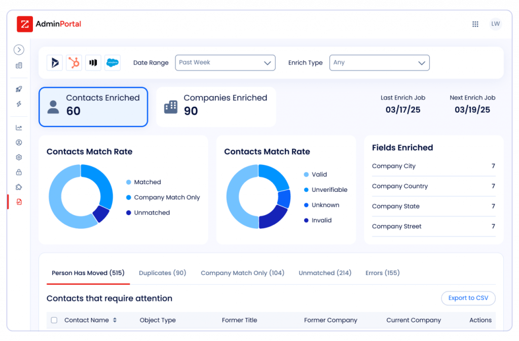
Task: Select the Marketo integration icon
Action: (x=93, y=62)
